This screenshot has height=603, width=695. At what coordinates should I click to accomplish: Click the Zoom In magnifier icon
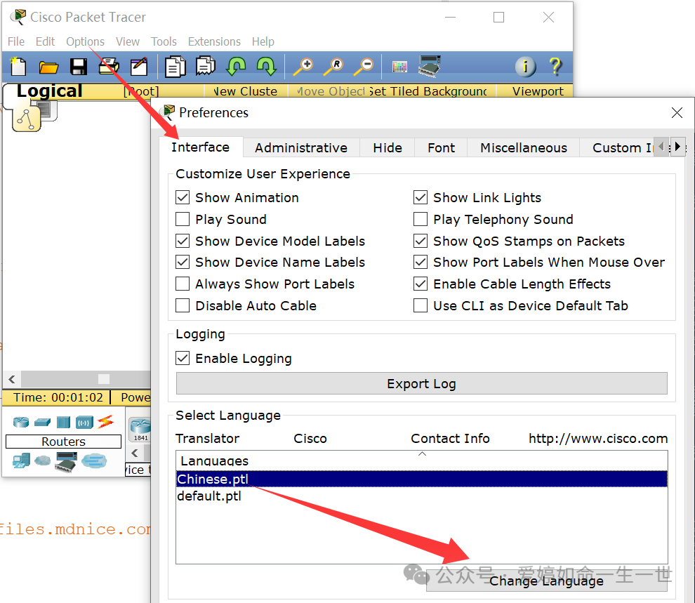point(303,67)
